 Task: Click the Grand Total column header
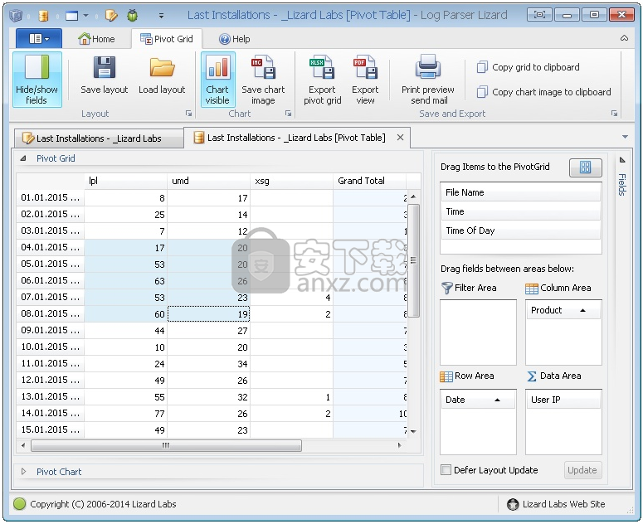[369, 181]
